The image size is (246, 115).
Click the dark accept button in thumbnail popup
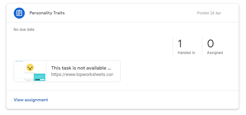click(x=38, y=80)
